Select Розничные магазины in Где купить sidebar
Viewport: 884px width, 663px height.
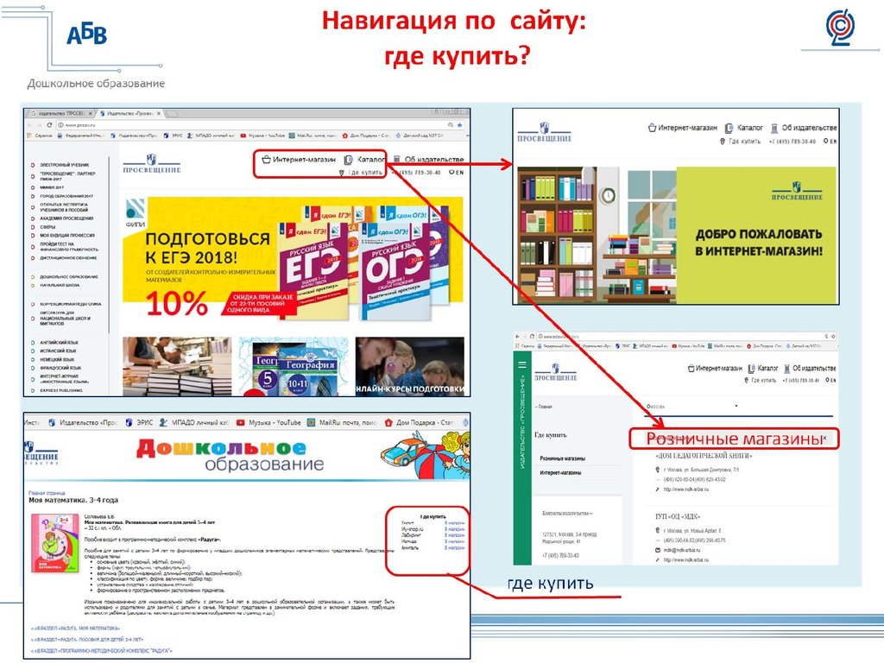click(x=563, y=458)
